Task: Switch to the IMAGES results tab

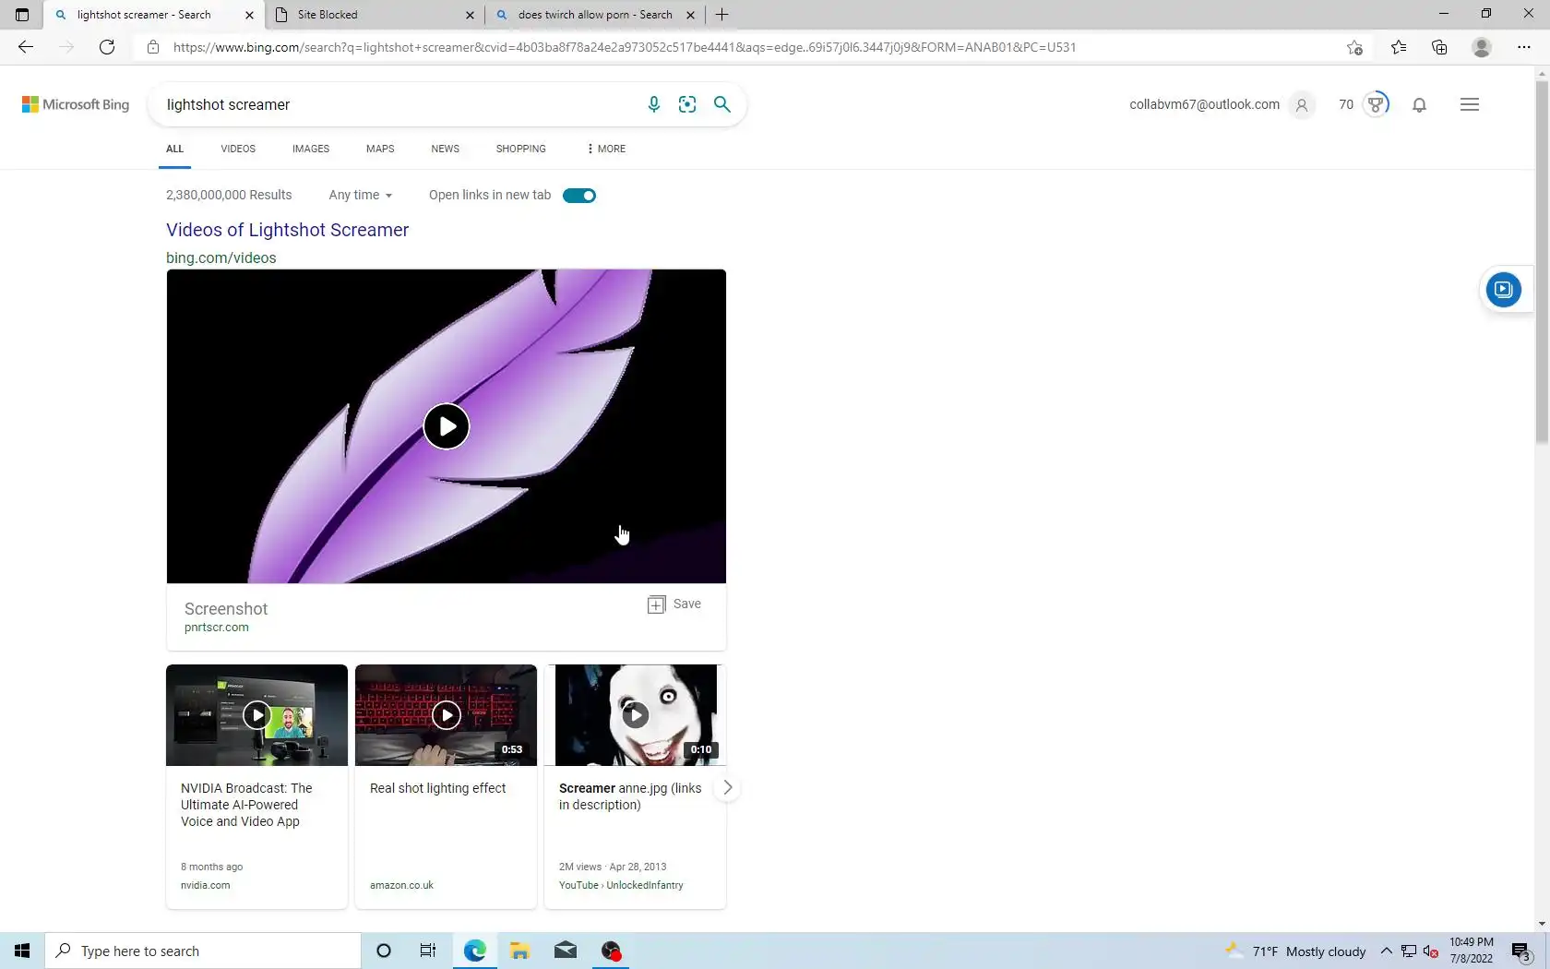Action: (x=311, y=149)
